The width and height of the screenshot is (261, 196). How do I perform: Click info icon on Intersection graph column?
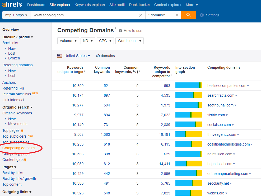pyautogui.click(x=186, y=71)
